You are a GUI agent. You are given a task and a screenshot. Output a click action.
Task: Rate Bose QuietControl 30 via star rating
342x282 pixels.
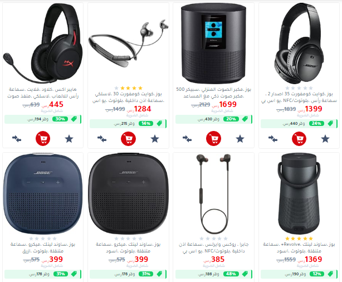click(128, 88)
